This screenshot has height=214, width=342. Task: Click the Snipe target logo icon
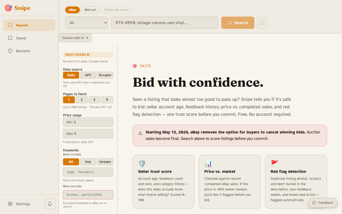coord(9,8)
